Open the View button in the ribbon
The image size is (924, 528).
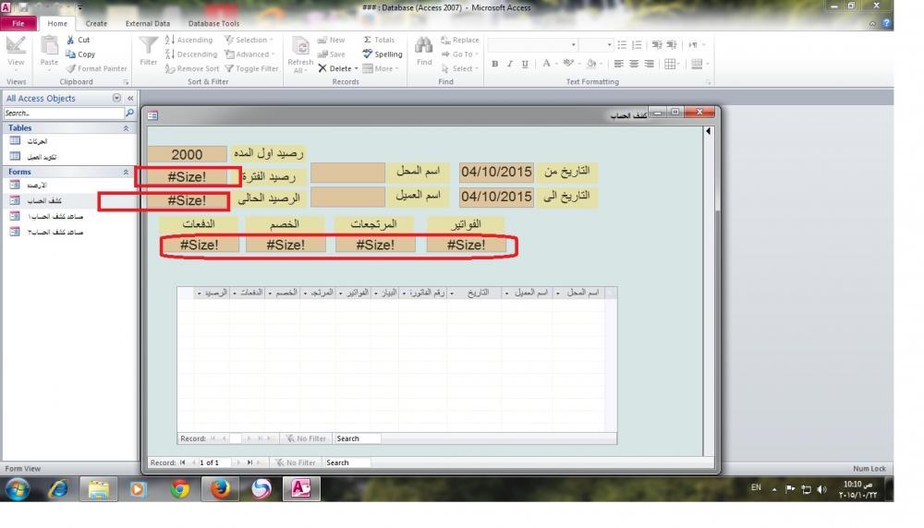tap(16, 52)
